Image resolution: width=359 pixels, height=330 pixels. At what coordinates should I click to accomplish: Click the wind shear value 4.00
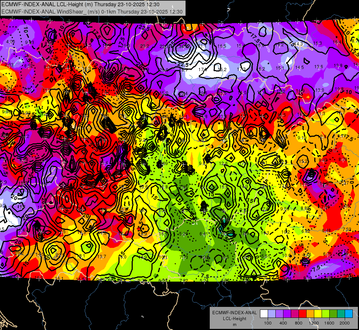click(x=10, y=42)
